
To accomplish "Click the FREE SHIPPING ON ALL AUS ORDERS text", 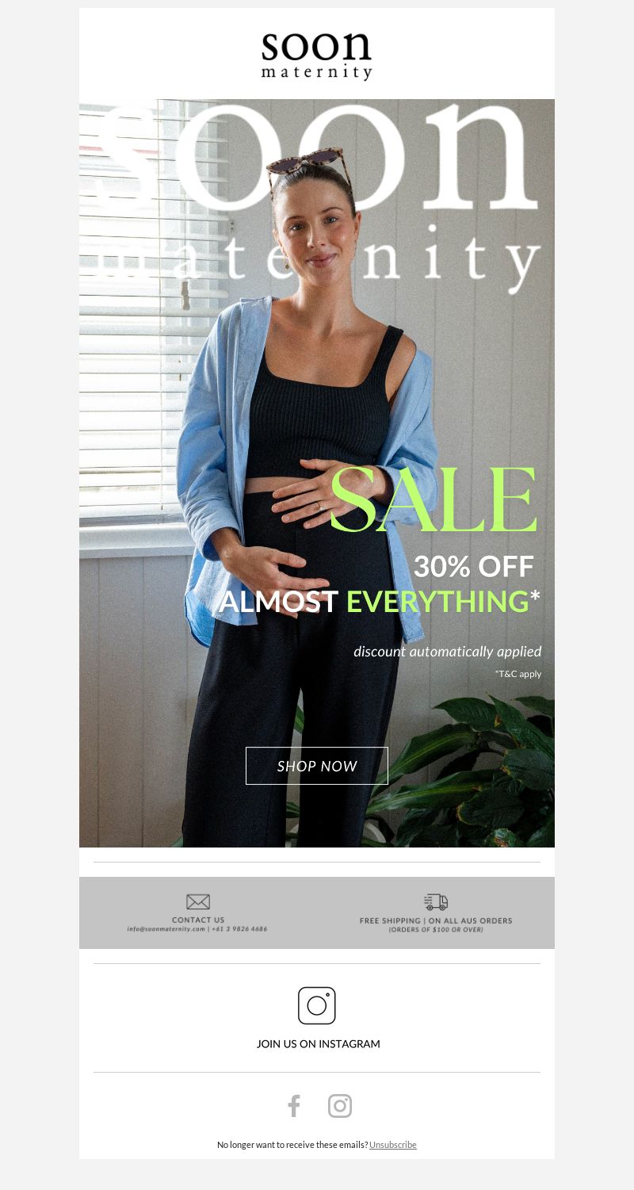I will click(436, 920).
